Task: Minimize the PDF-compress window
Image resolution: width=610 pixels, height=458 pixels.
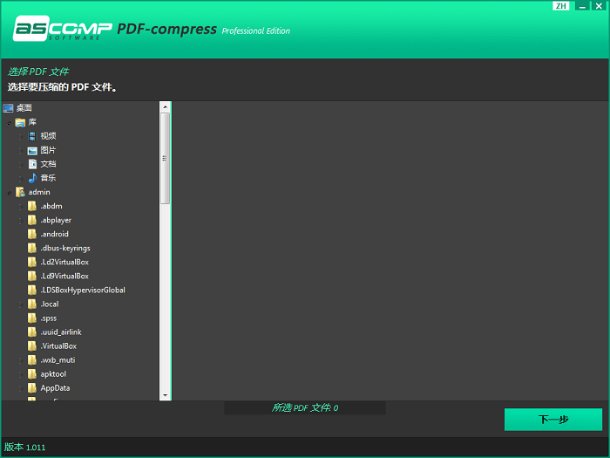Action: click(582, 6)
